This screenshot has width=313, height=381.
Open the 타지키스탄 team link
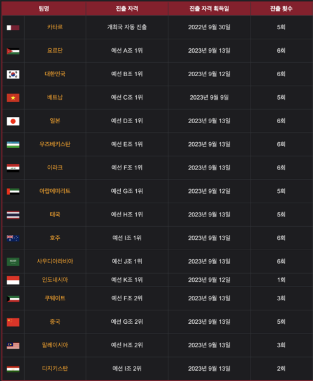click(55, 368)
